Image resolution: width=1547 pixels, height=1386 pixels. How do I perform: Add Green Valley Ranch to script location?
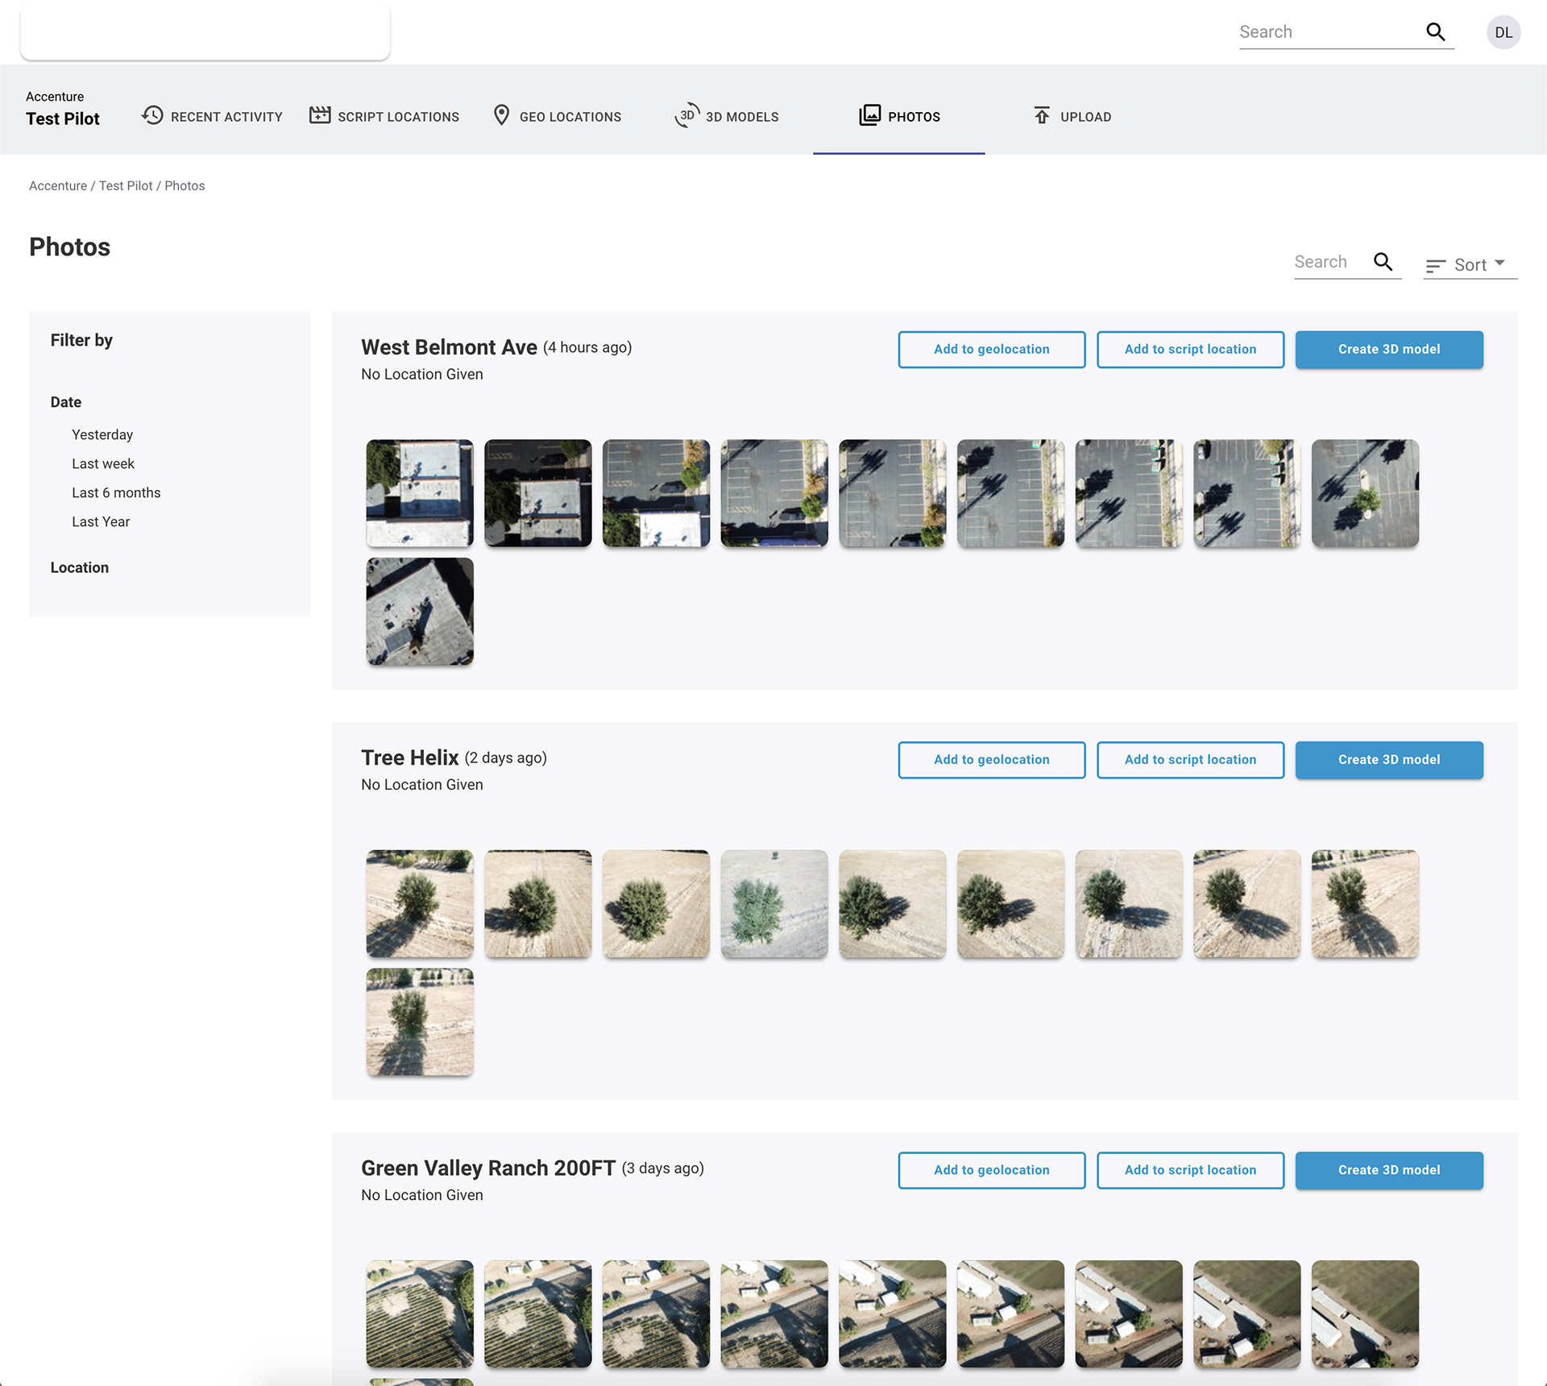(1190, 1169)
